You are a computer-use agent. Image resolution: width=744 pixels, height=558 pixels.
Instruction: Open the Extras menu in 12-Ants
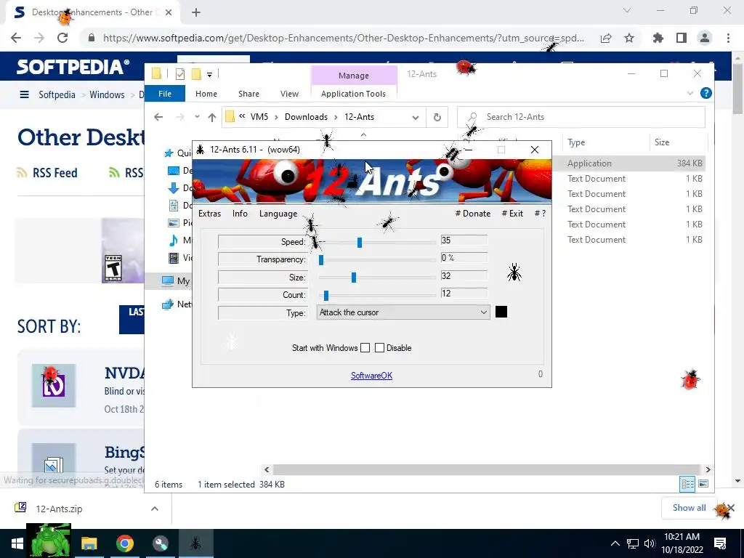[x=209, y=214]
